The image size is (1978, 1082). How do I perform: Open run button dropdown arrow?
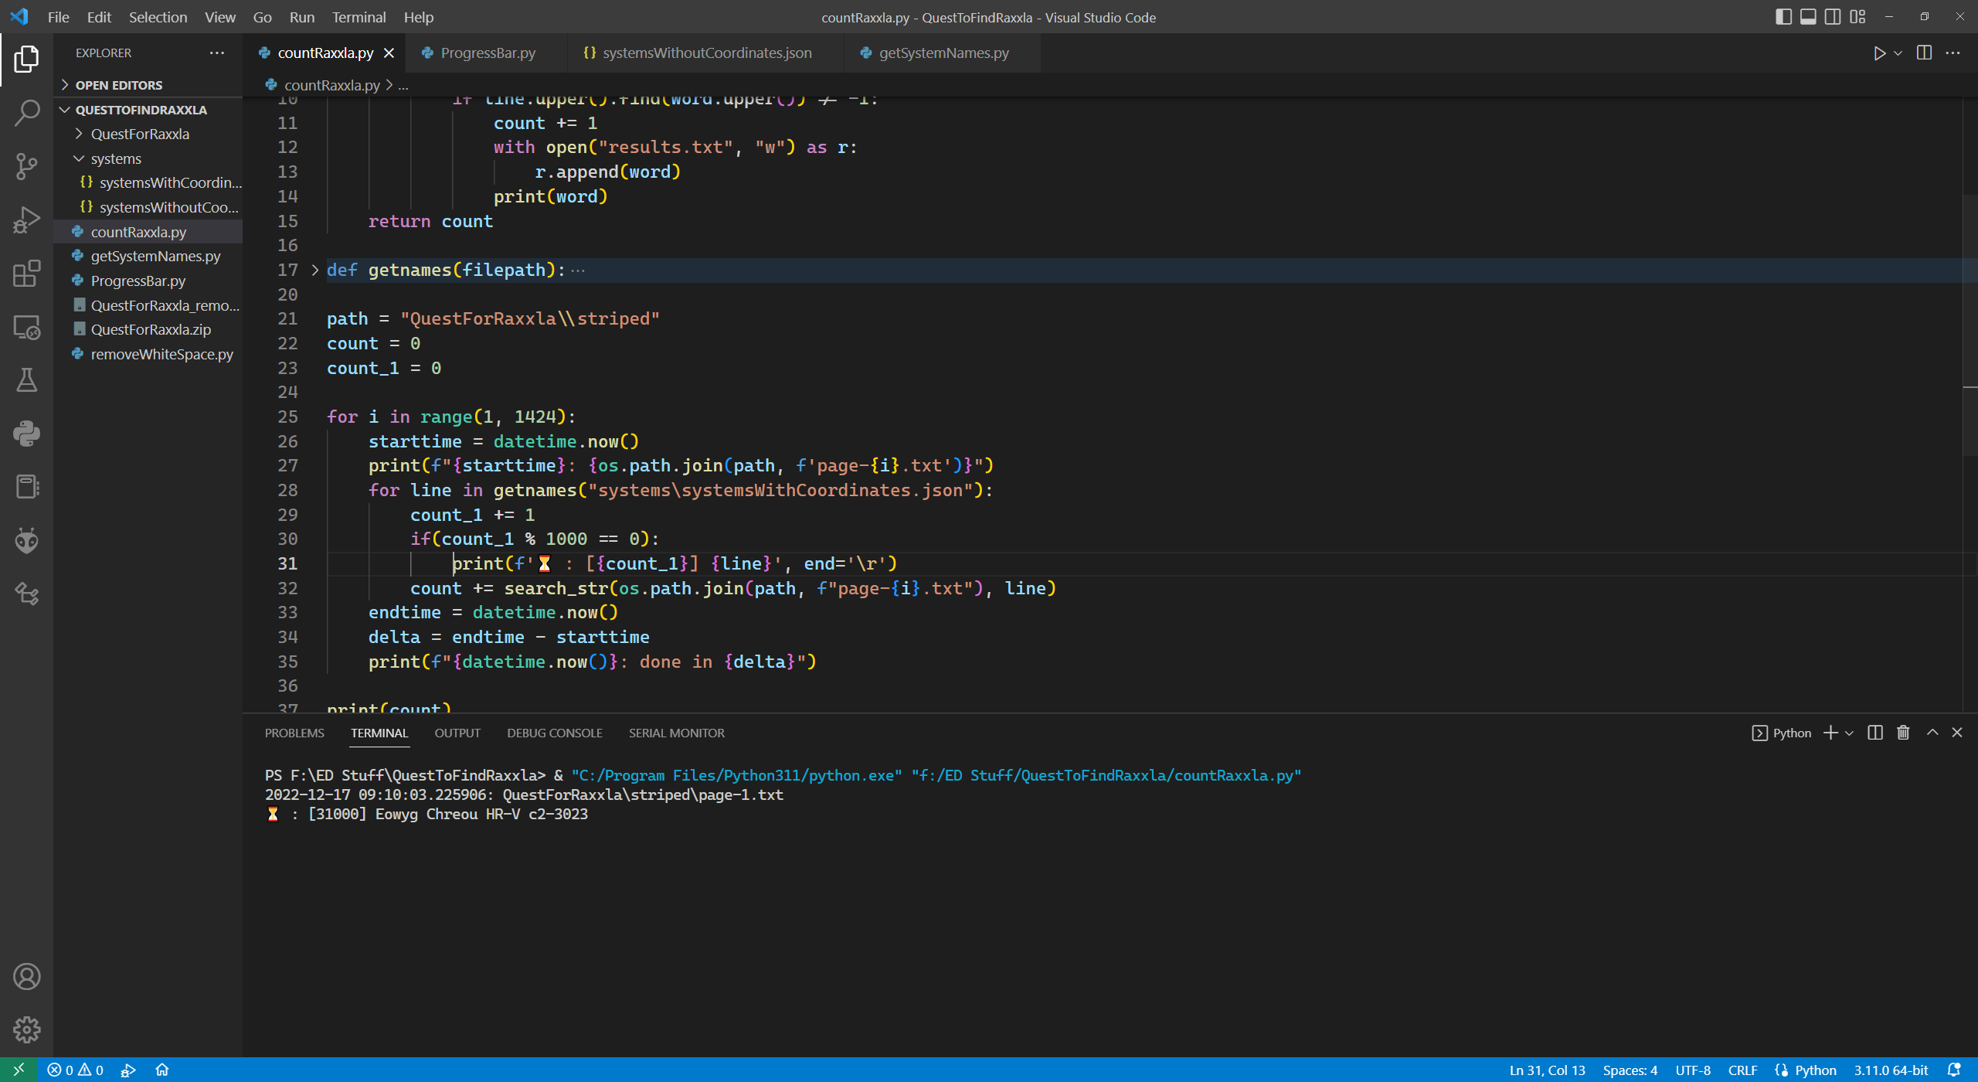[x=1898, y=53]
